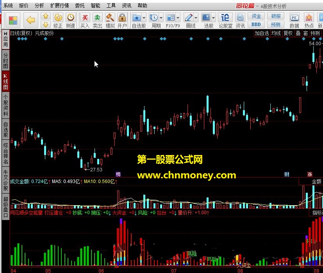Open the 指标 indicator panel selector

(x=317, y=213)
